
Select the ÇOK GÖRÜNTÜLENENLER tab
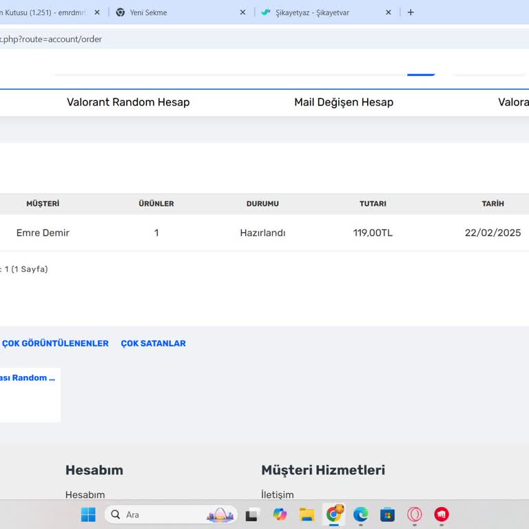(55, 343)
